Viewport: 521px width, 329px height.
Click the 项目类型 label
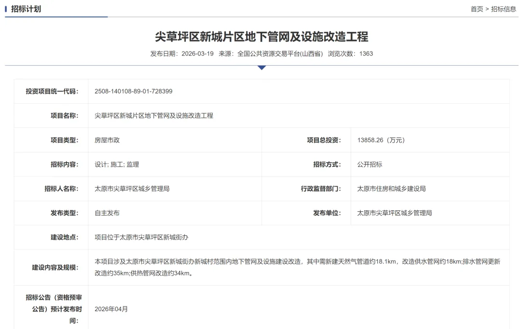click(x=65, y=140)
